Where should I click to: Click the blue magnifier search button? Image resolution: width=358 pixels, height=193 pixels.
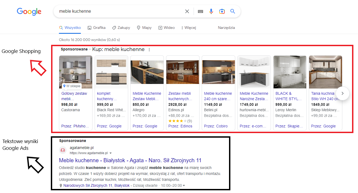click(233, 11)
